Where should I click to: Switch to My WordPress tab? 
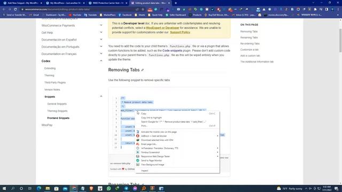pos(65,3)
